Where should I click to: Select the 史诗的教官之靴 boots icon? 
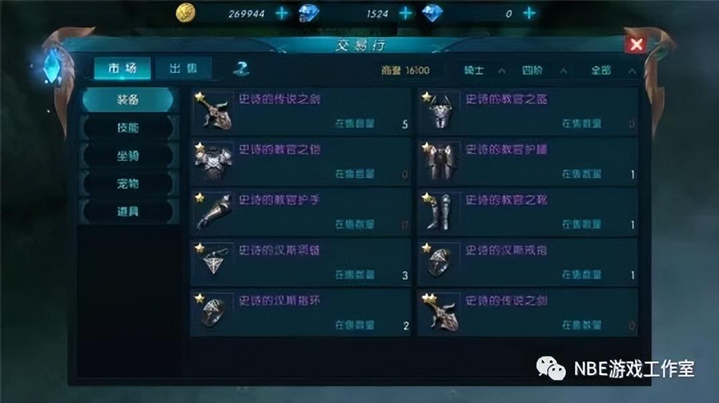click(440, 212)
